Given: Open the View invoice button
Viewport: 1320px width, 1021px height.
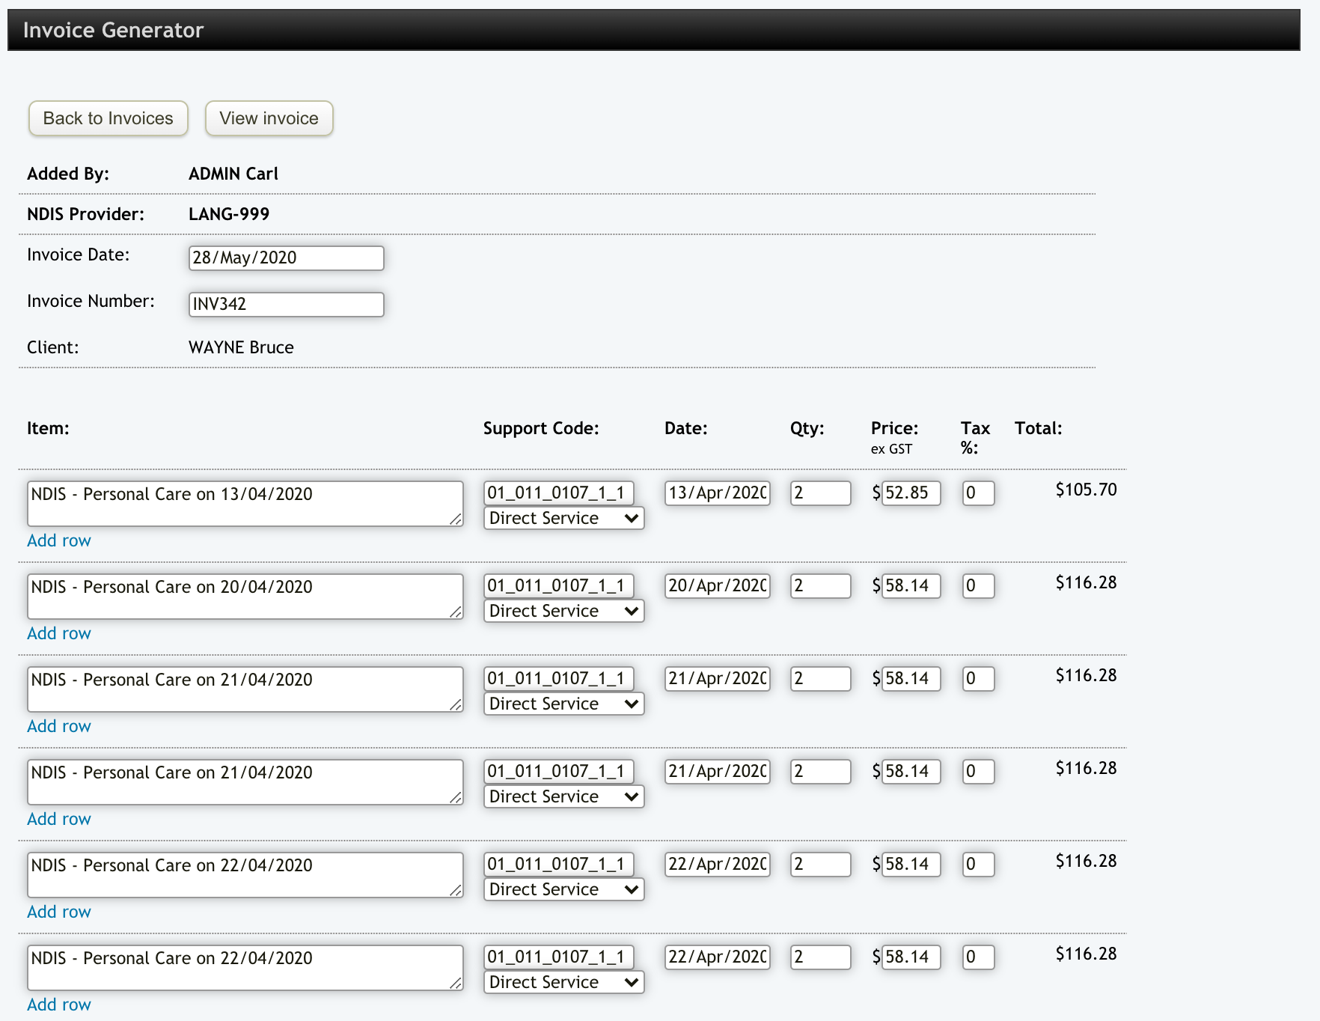Looking at the screenshot, I should 269,118.
